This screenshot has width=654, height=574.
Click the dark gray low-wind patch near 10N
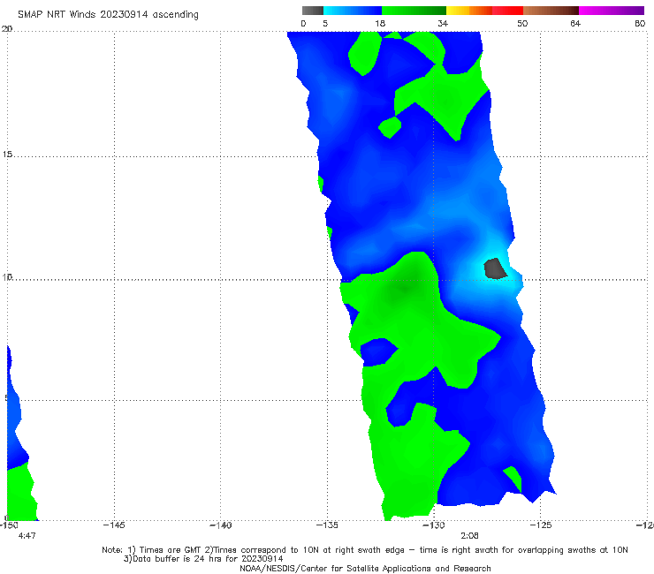pyautogui.click(x=495, y=268)
